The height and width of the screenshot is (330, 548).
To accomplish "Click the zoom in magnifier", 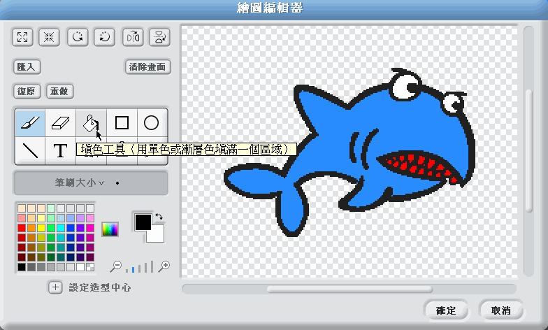I will coord(165,266).
